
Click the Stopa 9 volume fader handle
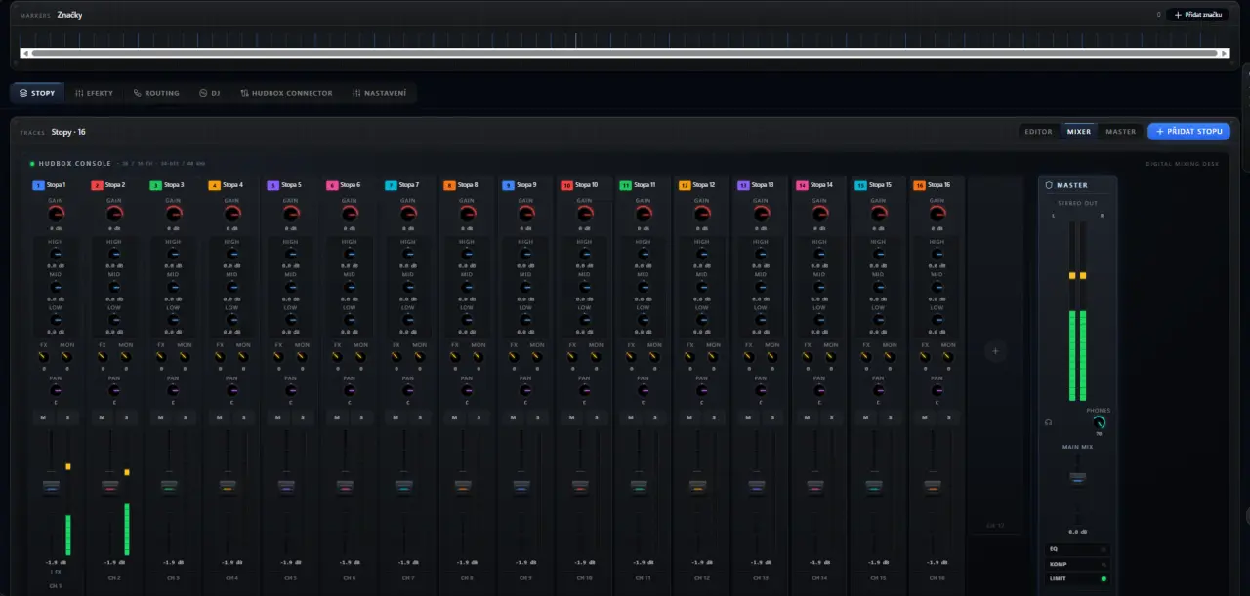pos(521,486)
